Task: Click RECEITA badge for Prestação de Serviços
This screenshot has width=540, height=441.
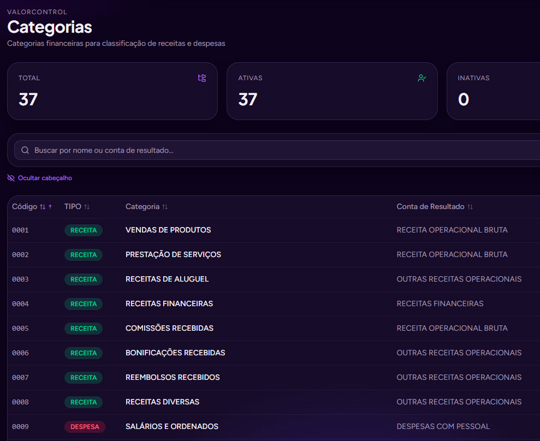Action: coord(84,255)
